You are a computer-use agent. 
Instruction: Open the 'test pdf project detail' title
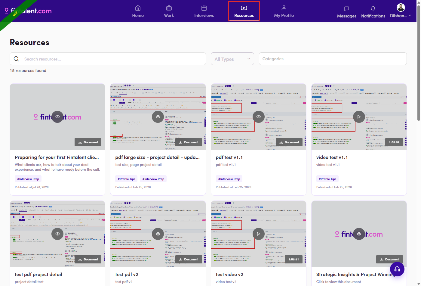[x=38, y=275]
